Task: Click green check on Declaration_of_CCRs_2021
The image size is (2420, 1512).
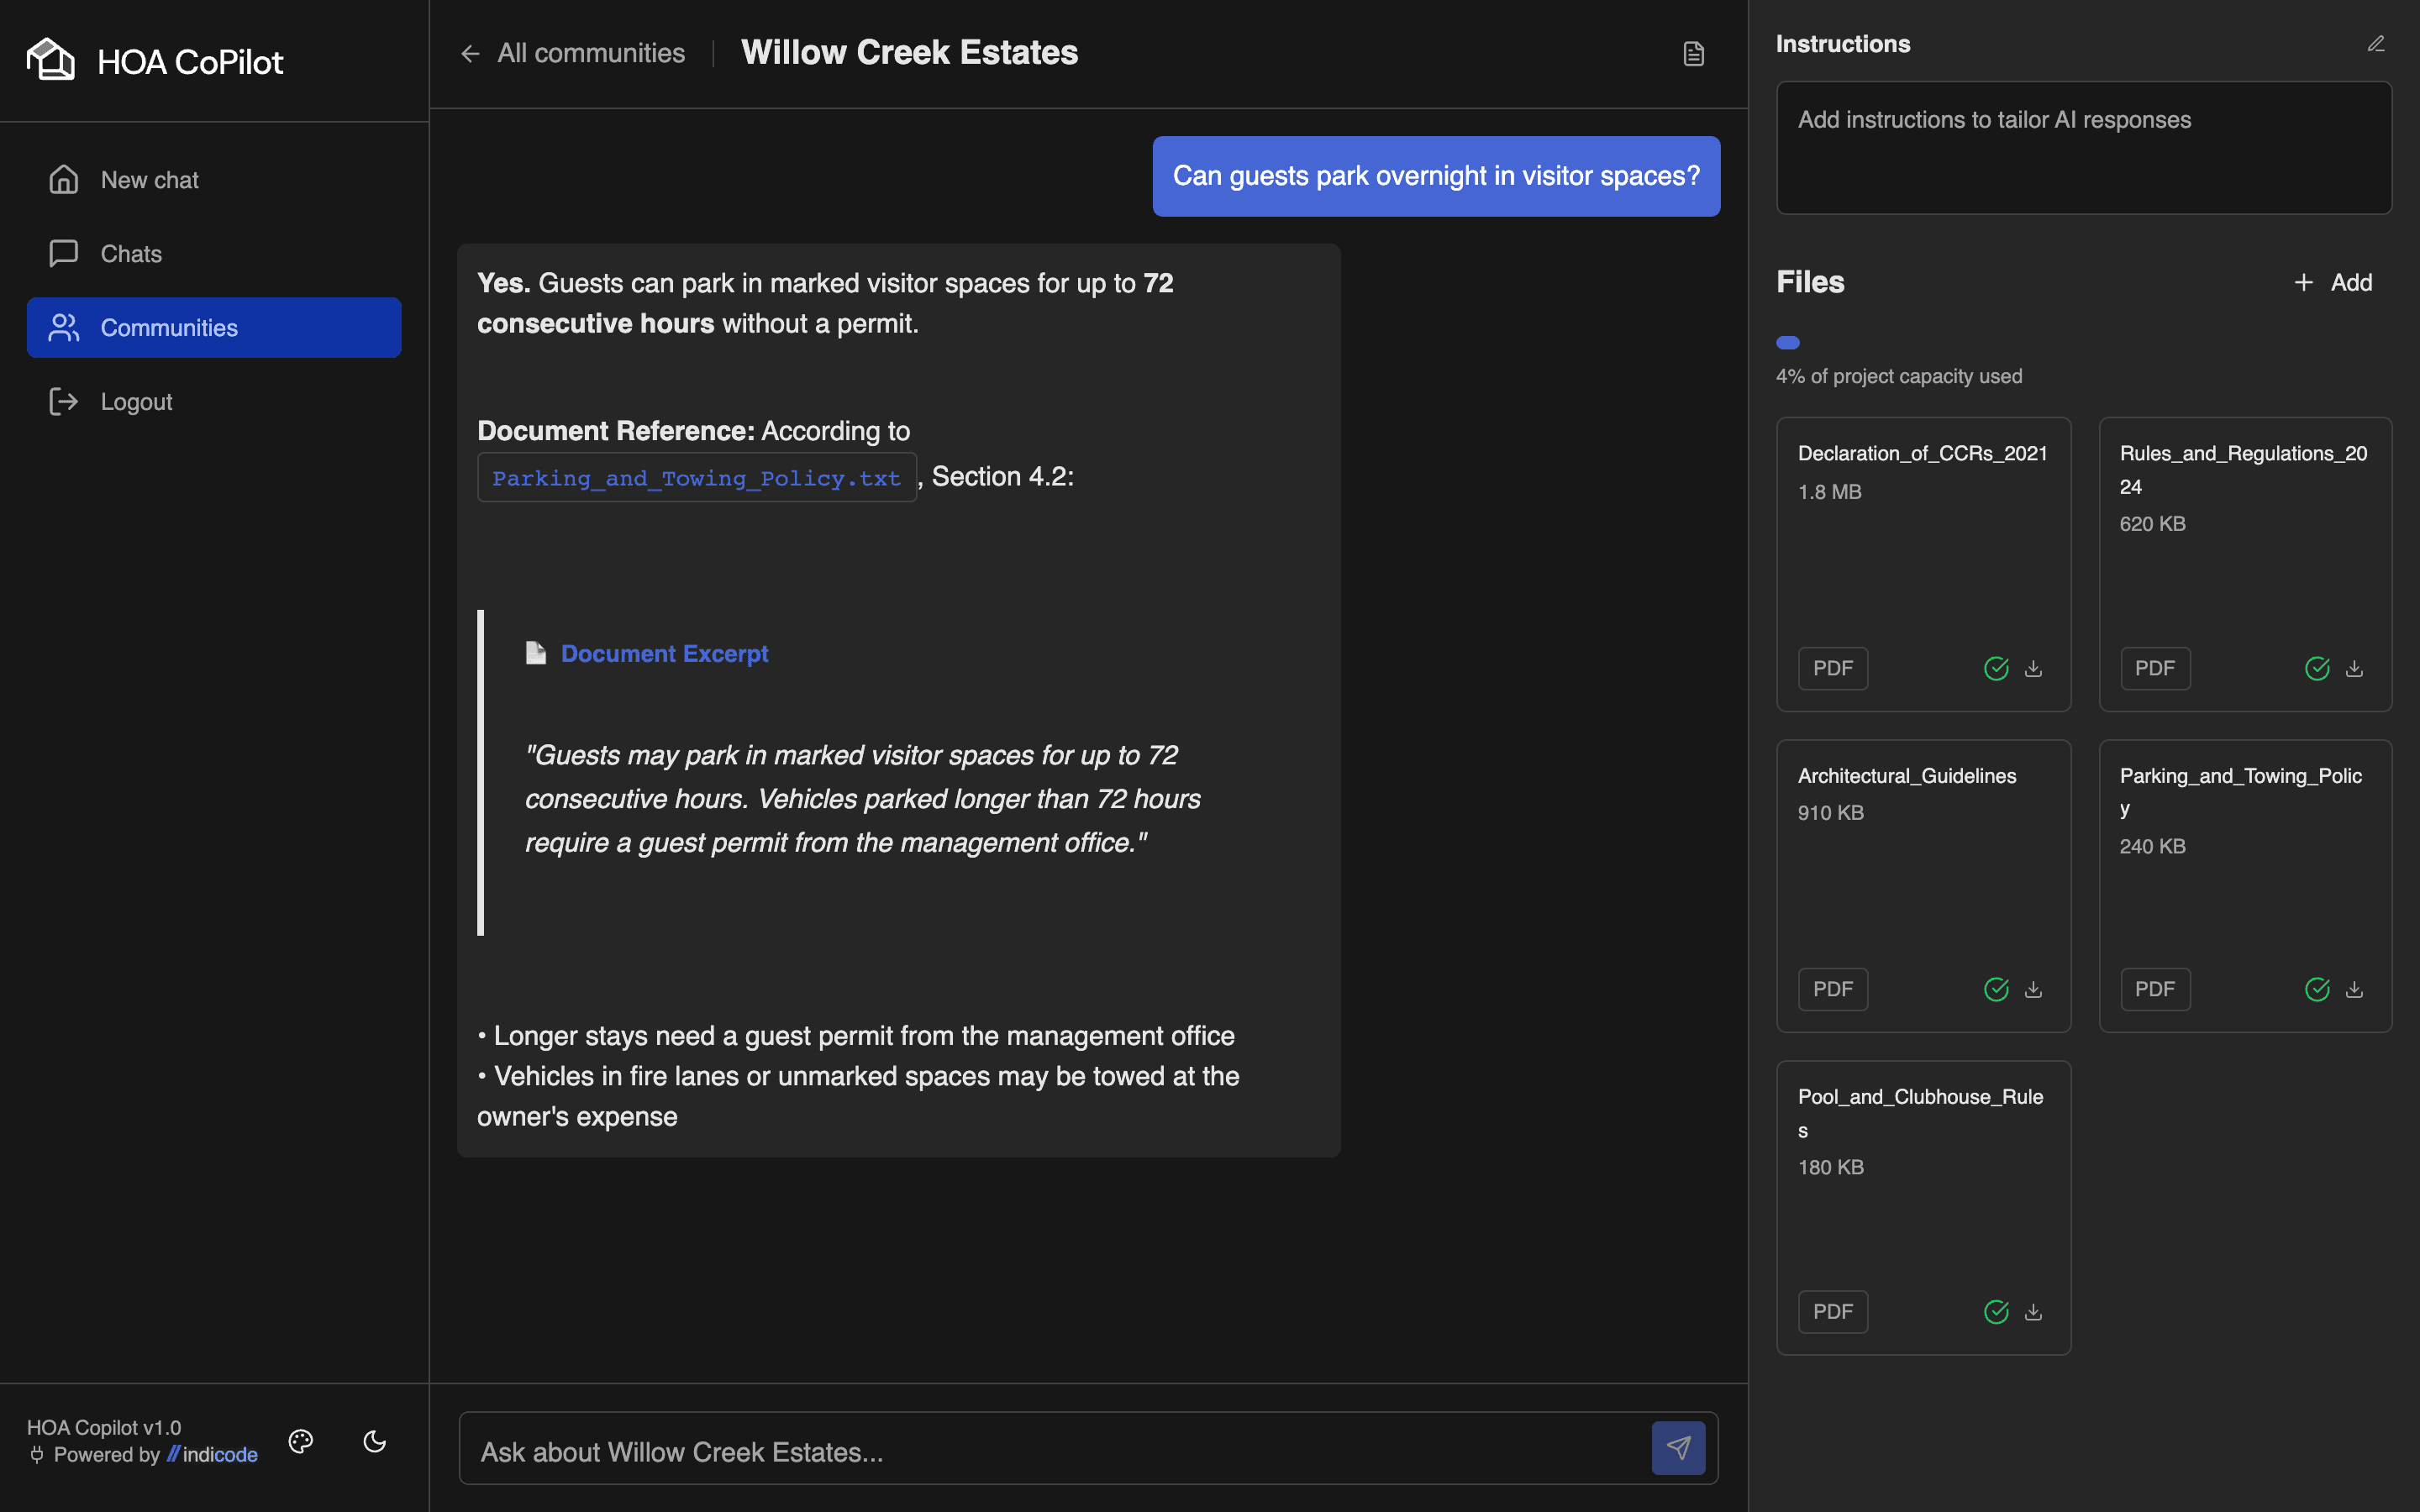Action: coord(1996,669)
